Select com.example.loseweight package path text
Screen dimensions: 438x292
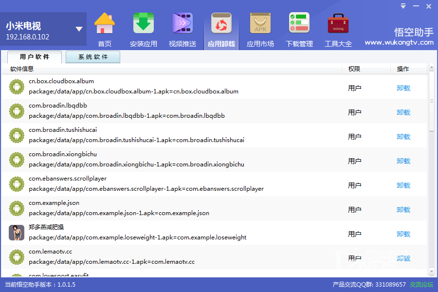[x=137, y=237]
